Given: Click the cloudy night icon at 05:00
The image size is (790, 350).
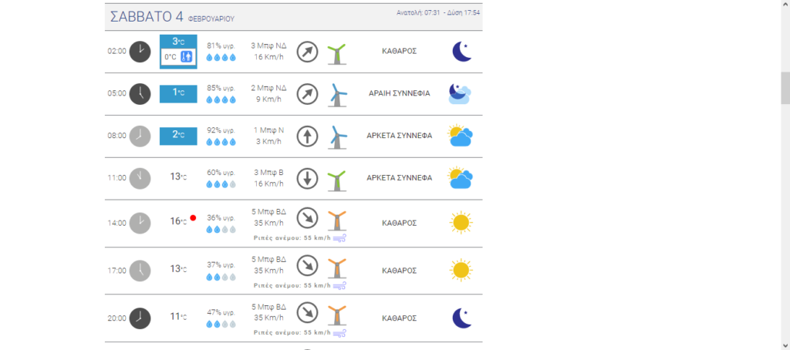Looking at the screenshot, I should 461,94.
